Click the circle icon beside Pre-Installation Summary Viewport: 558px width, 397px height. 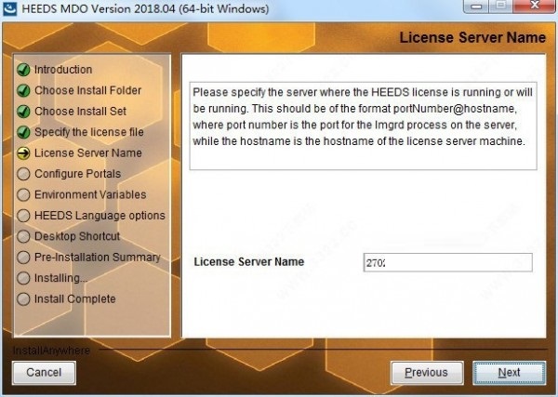[x=23, y=258]
